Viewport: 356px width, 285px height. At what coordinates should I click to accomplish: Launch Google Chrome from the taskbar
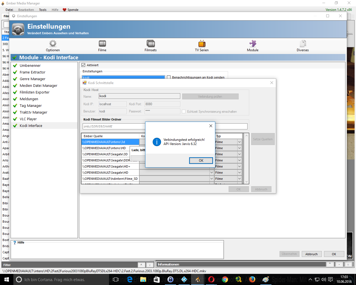pos(225,279)
